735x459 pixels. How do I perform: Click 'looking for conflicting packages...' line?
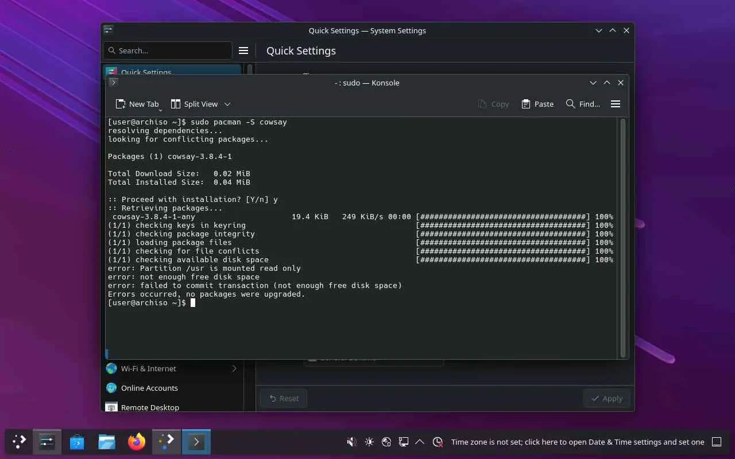[x=188, y=139]
